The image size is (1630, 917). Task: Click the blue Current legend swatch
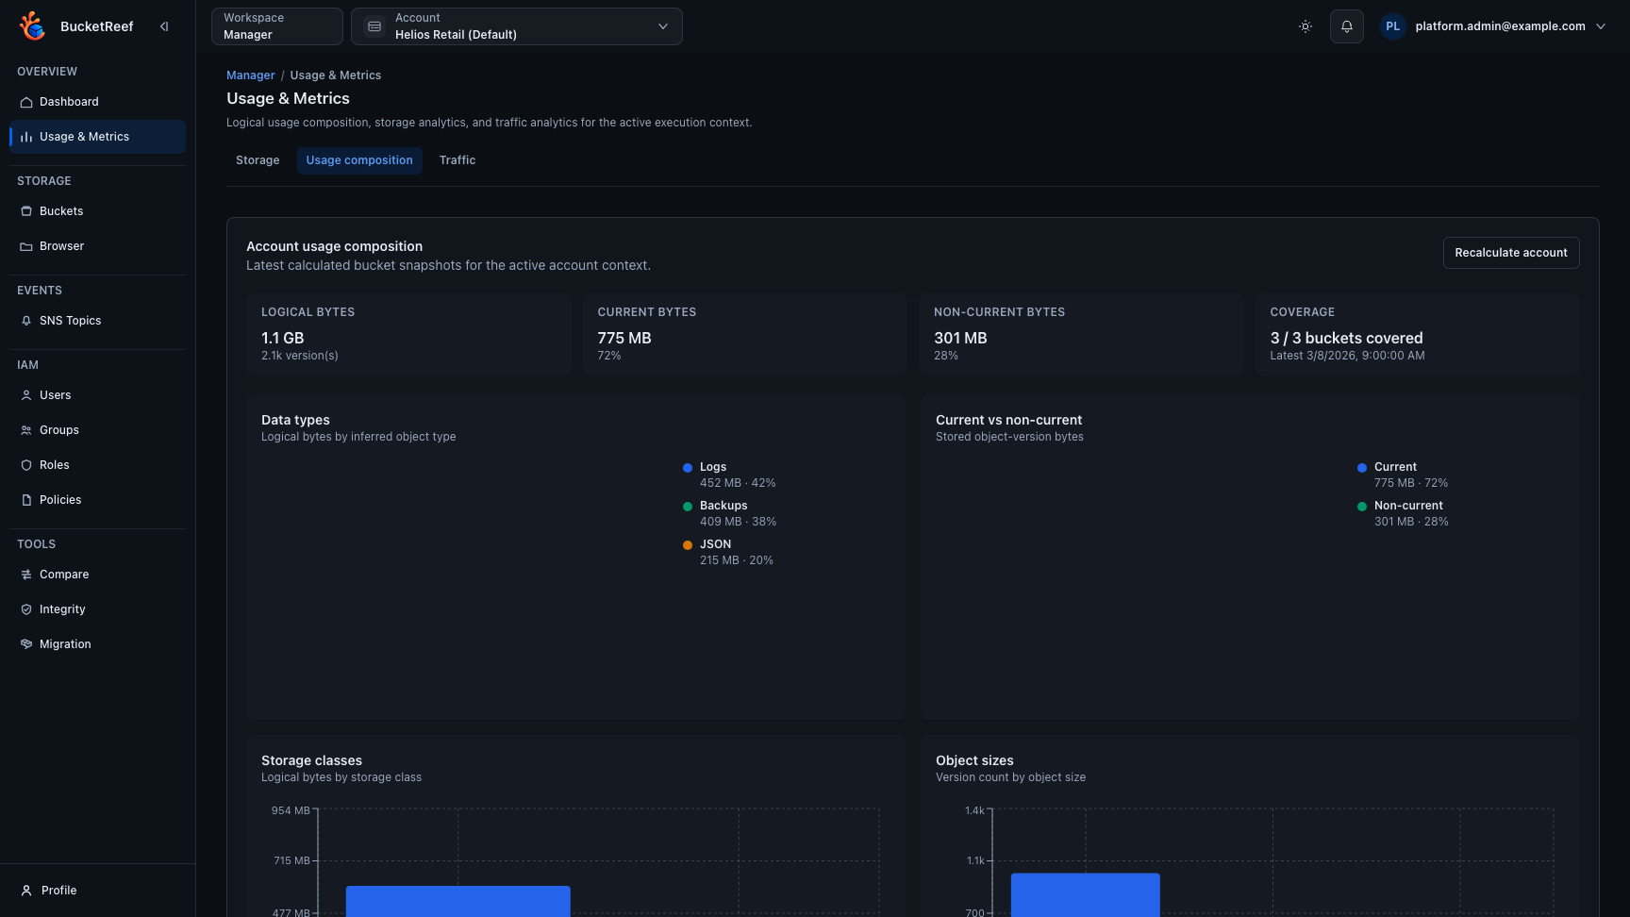click(x=1362, y=468)
